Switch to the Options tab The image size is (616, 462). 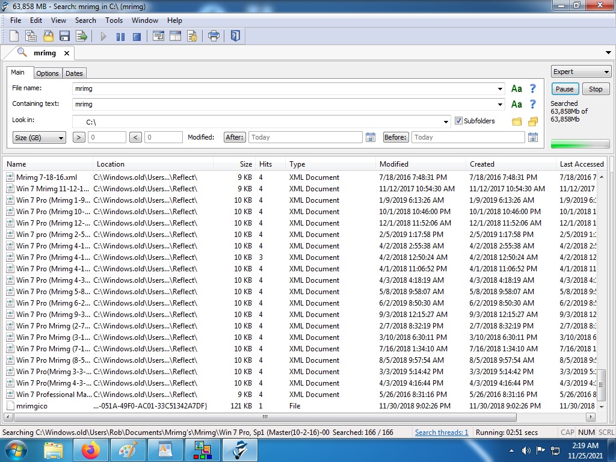pos(48,73)
